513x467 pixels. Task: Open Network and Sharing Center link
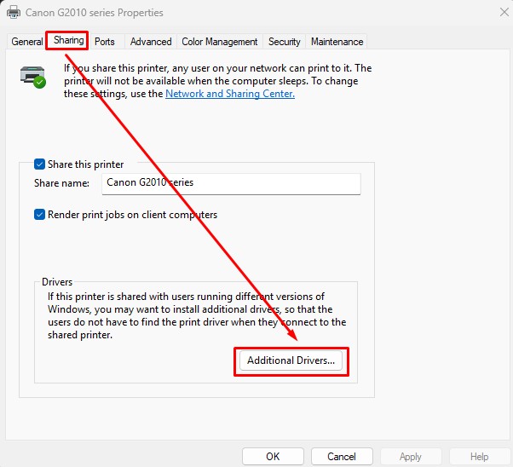[230, 94]
